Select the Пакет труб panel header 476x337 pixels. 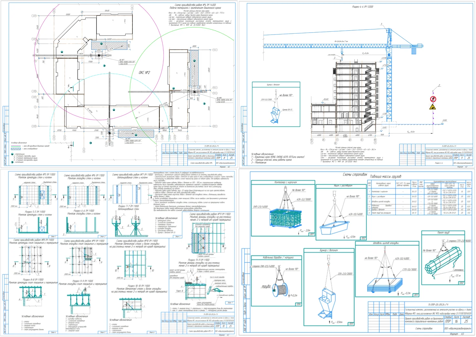443,232
